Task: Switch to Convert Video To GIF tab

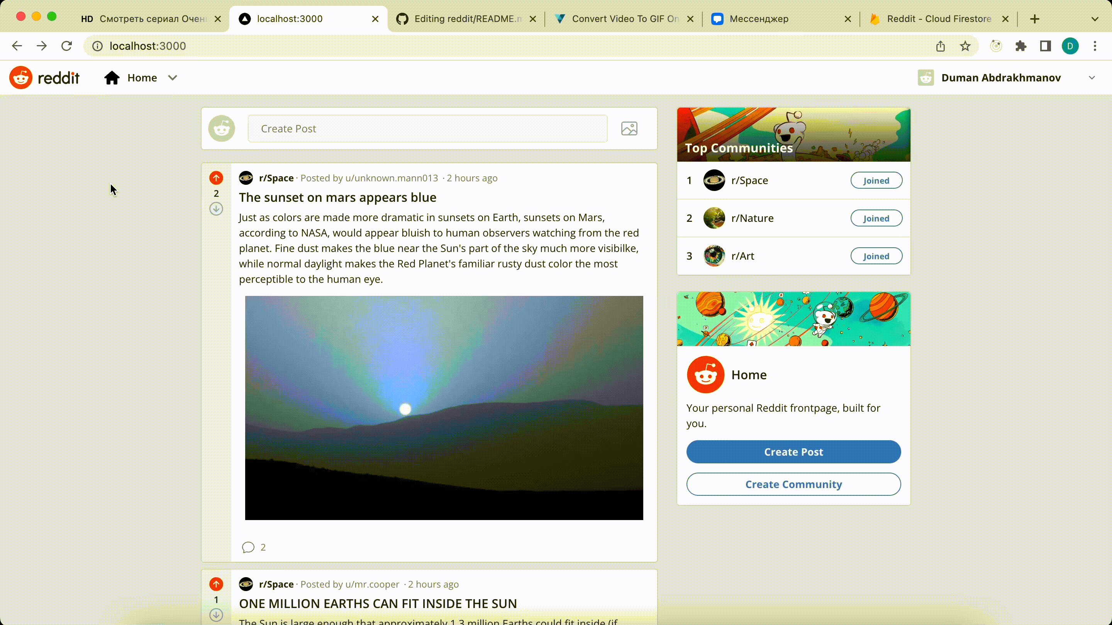Action: click(x=623, y=19)
